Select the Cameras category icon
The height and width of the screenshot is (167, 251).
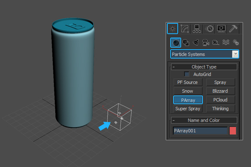tap(205, 42)
